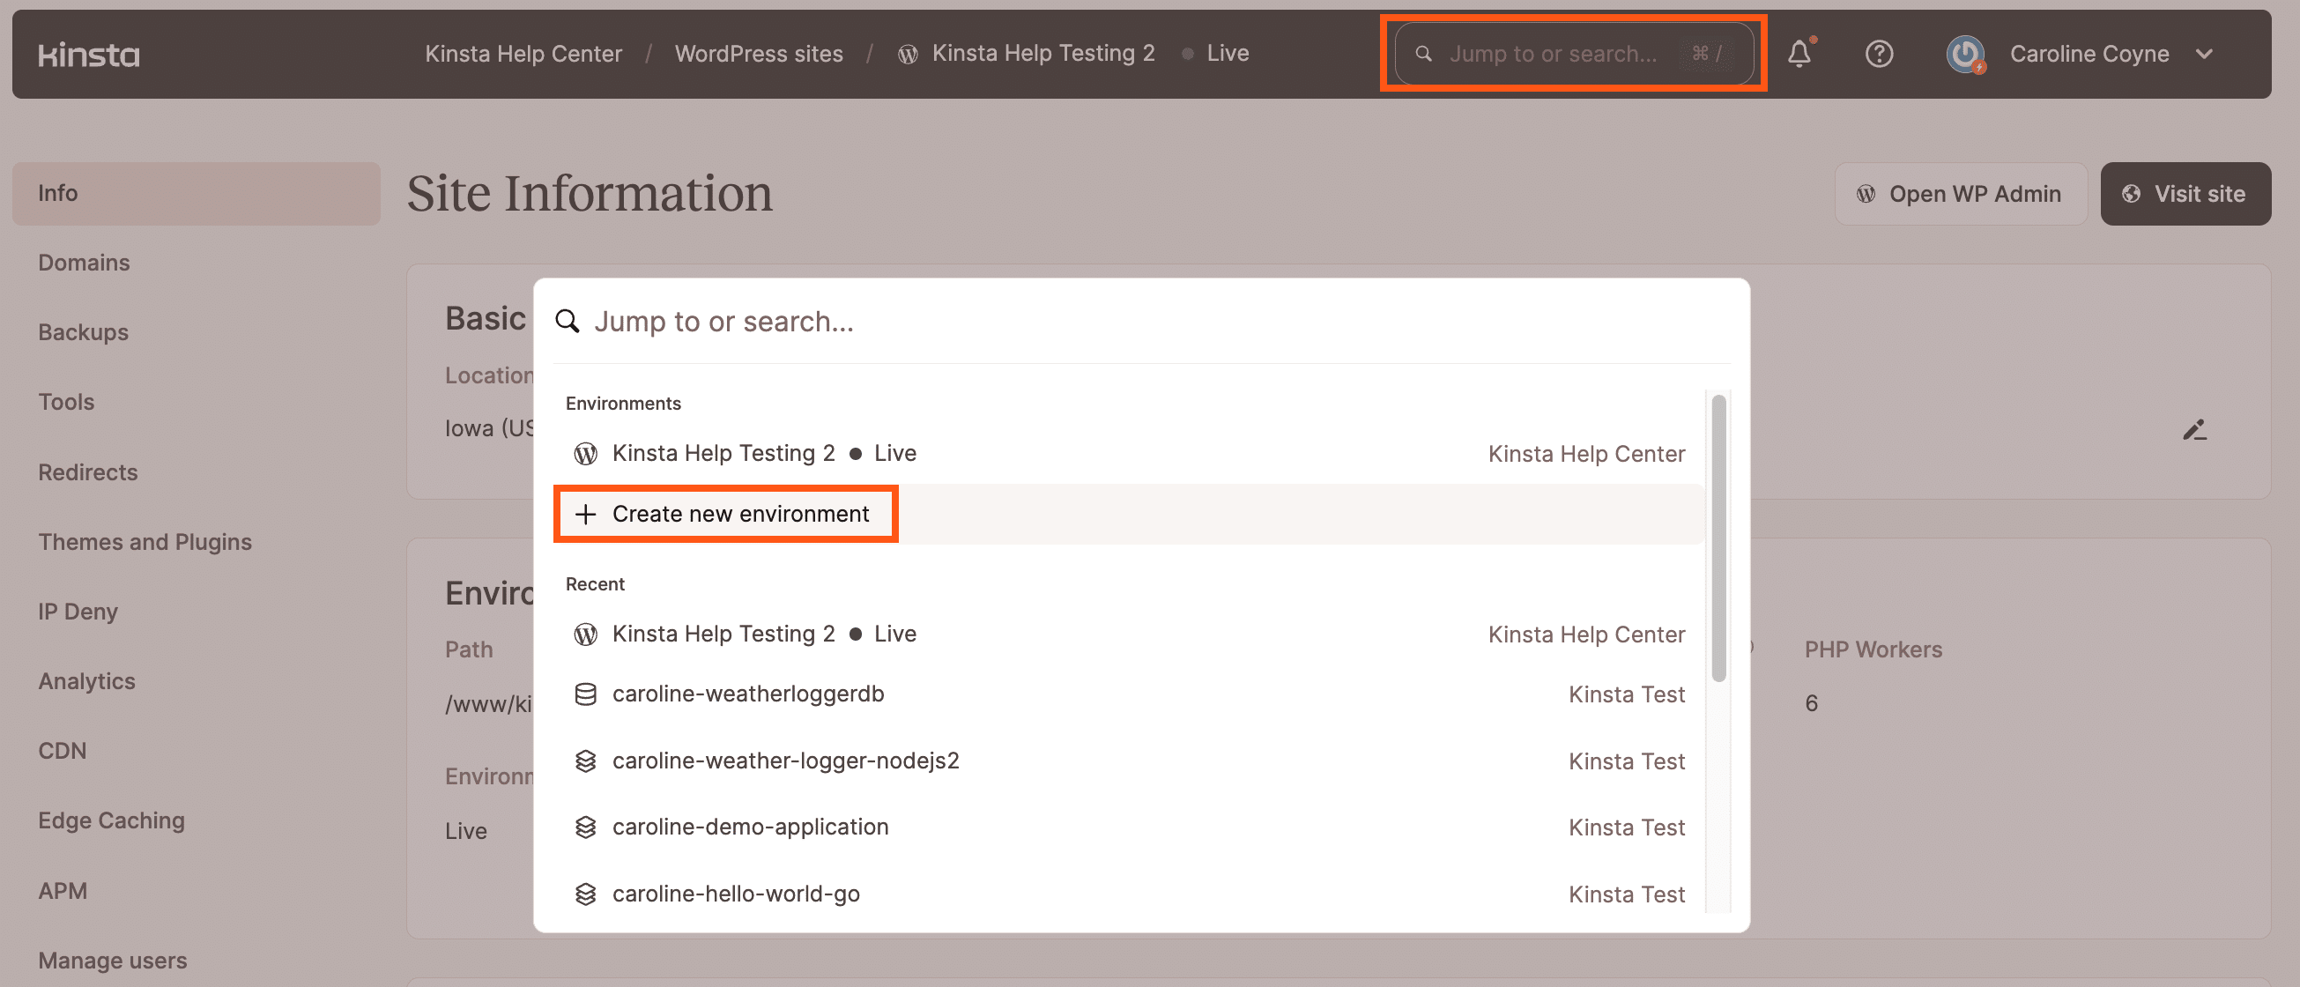This screenshot has width=2300, height=987.
Task: Select Edge Caching in the sidebar
Action: point(111,820)
